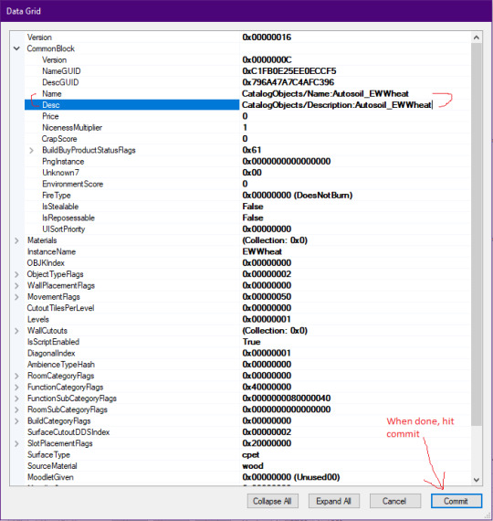
Task: Select top-level Version row
Action: point(247,37)
